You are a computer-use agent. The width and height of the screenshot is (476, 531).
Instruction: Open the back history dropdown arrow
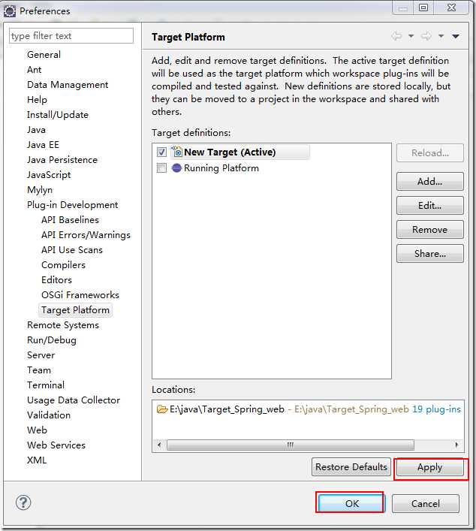[x=411, y=36]
